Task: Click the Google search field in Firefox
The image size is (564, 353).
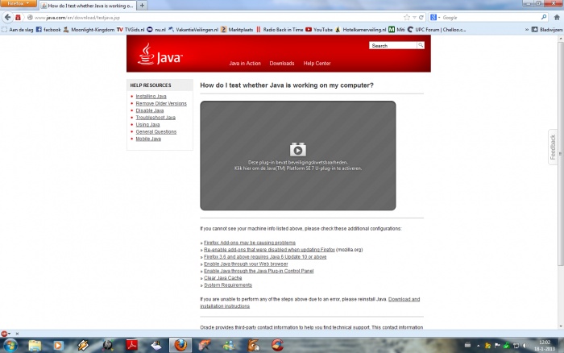Action: coord(490,17)
